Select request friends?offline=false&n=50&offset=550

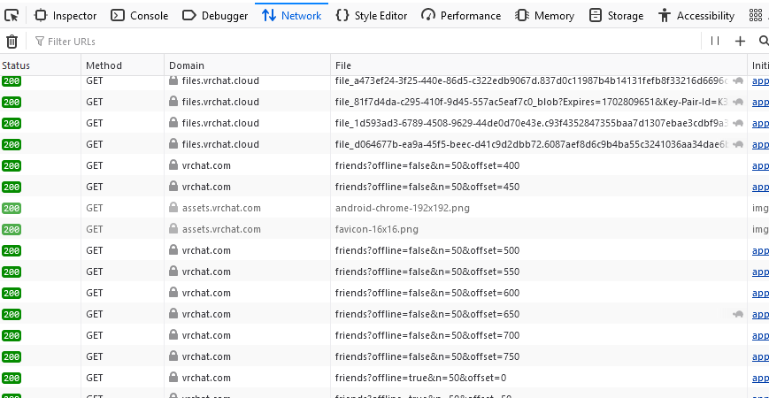click(384, 272)
